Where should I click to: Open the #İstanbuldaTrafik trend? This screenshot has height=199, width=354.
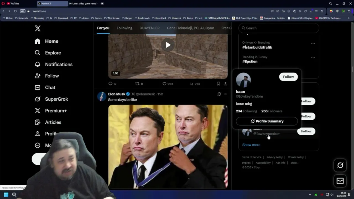(x=257, y=47)
